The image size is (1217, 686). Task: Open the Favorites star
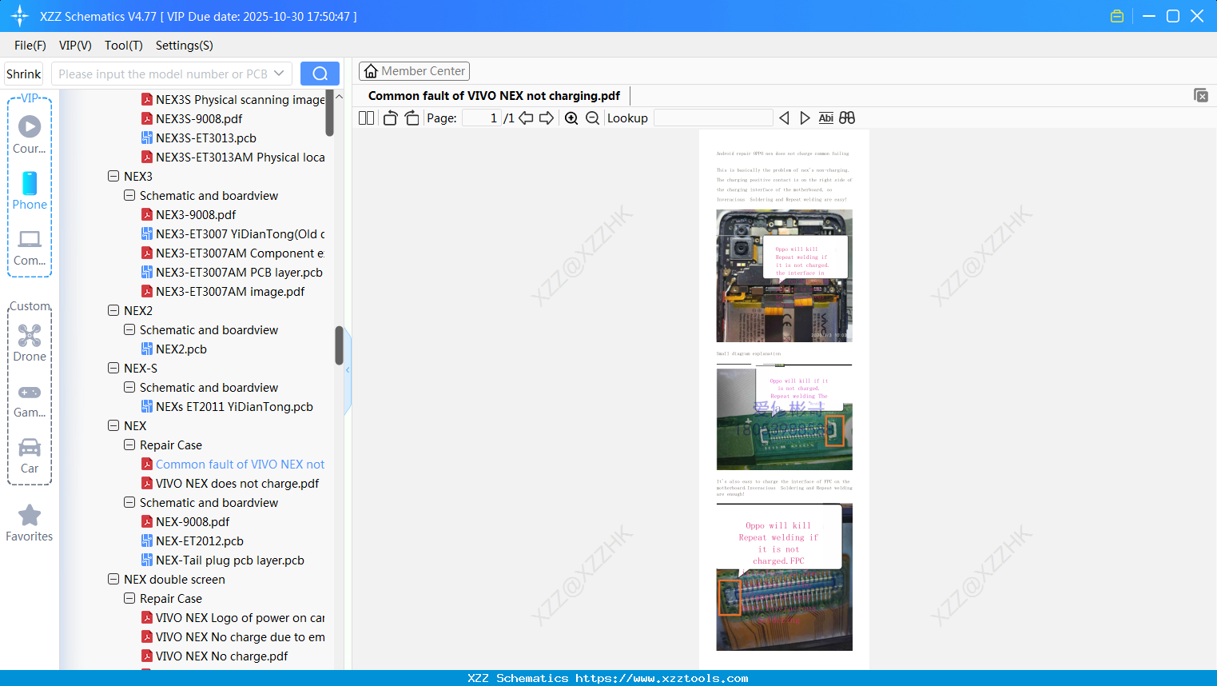coord(30,524)
